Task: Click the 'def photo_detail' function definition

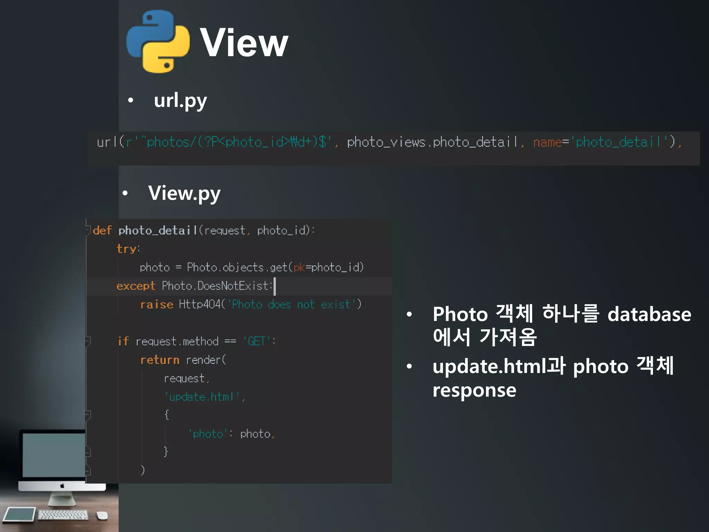Action: [204, 230]
